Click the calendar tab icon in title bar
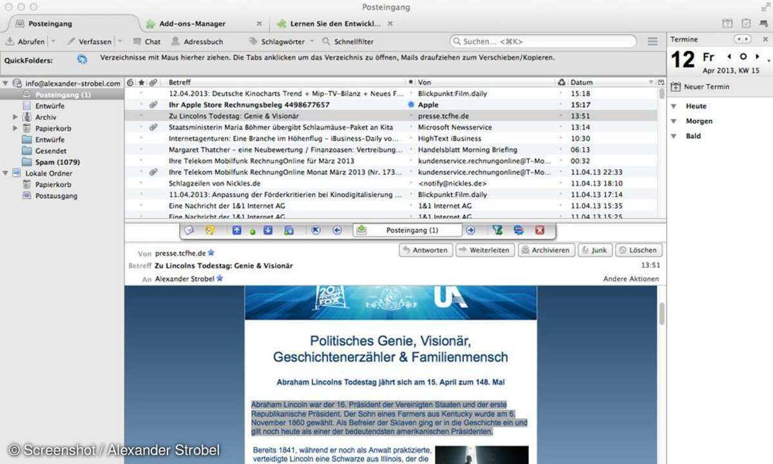This screenshot has height=464, width=773. point(727,24)
